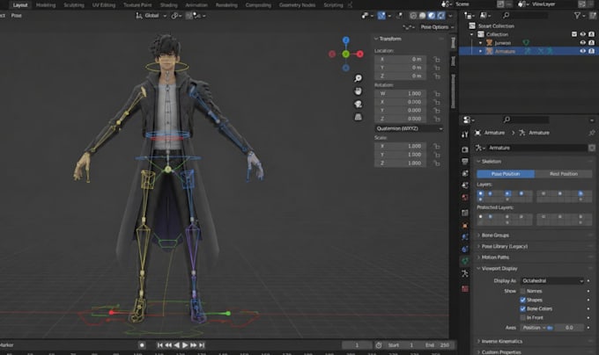The width and height of the screenshot is (599, 355).
Task: Expand the Motion Paths panel
Action: pos(495,257)
